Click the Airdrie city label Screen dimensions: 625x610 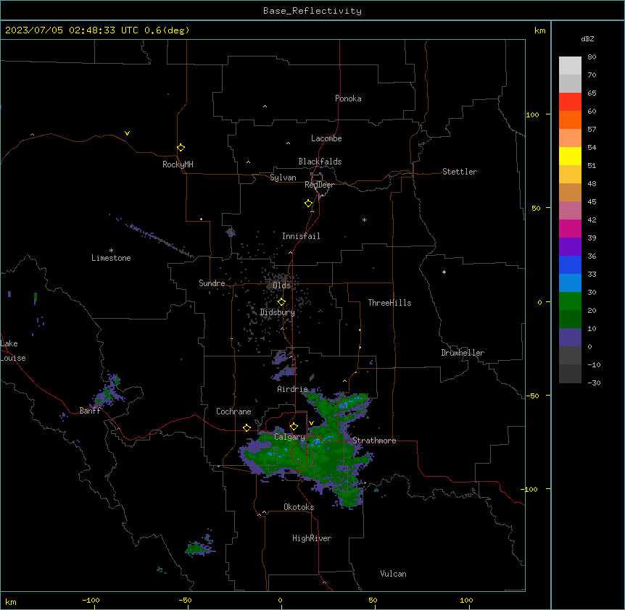292,389
